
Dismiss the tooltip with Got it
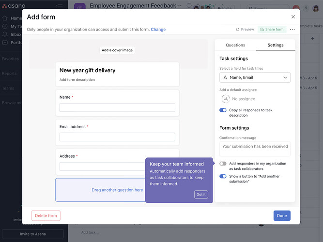(201, 195)
